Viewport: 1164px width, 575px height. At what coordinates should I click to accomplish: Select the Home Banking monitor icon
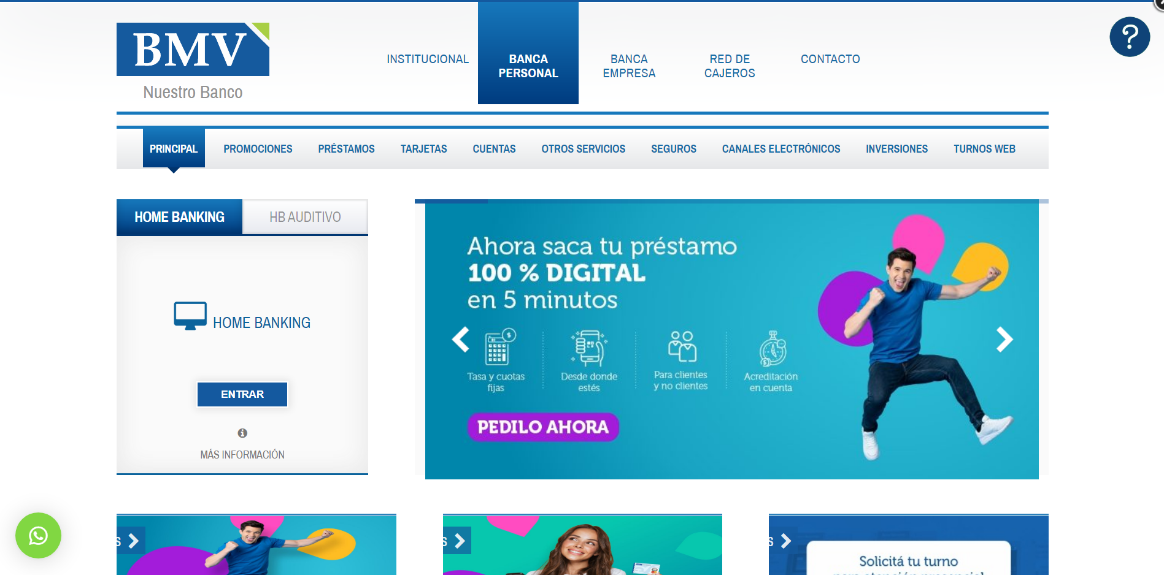coord(190,315)
